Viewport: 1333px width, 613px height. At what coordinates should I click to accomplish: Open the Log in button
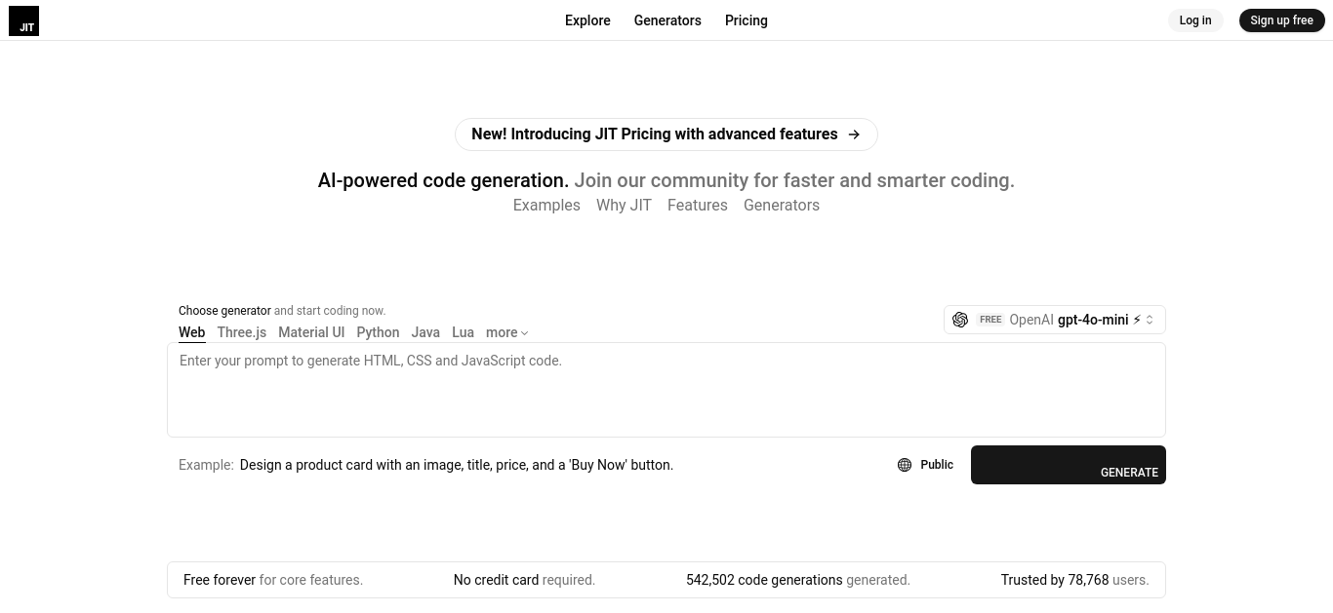(1195, 20)
